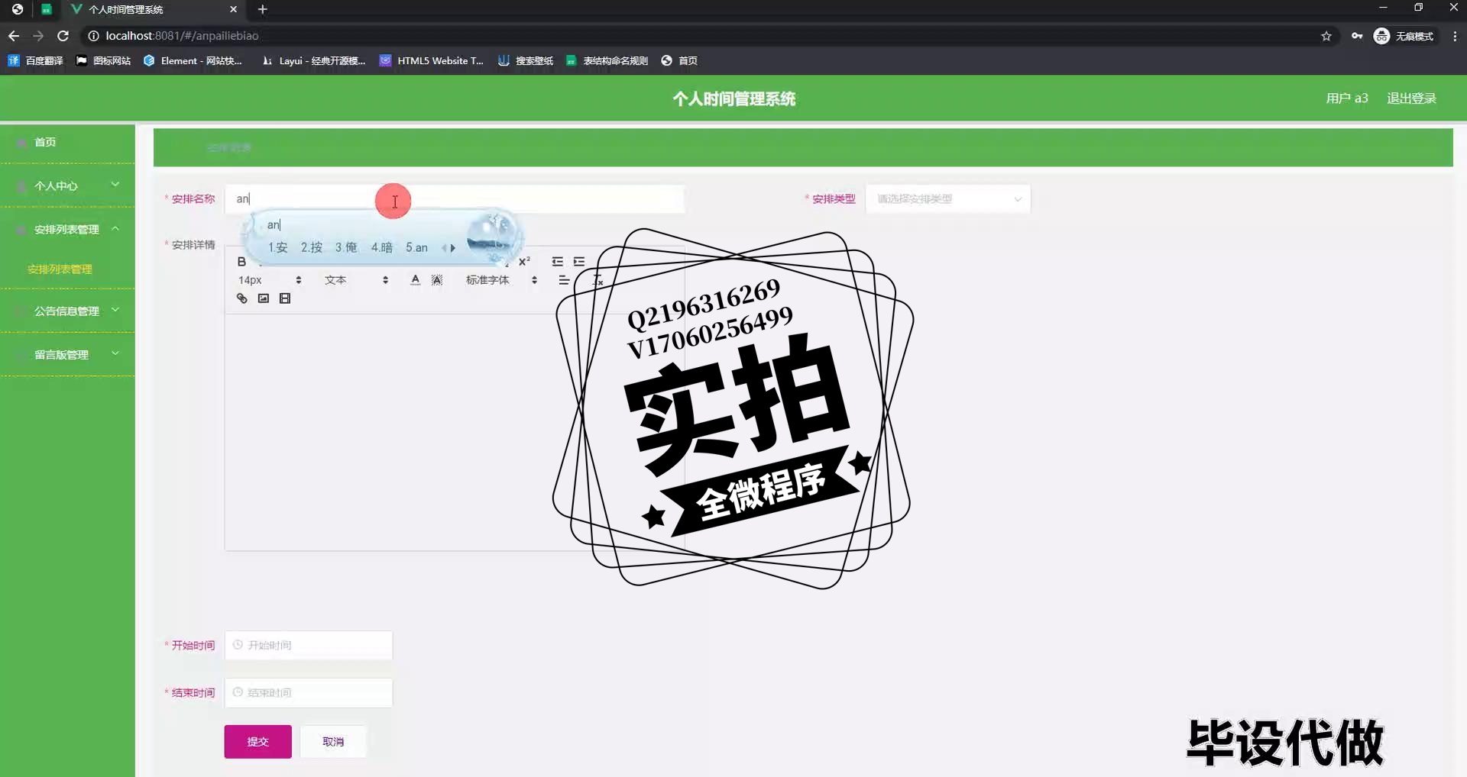Open the Element bookmark

tap(193, 60)
